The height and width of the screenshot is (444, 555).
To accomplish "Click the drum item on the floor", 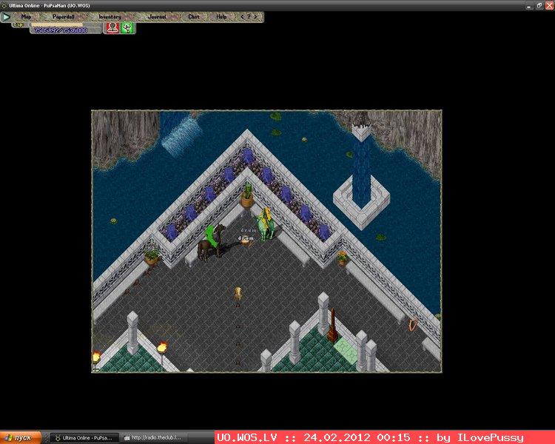I will tap(246, 242).
